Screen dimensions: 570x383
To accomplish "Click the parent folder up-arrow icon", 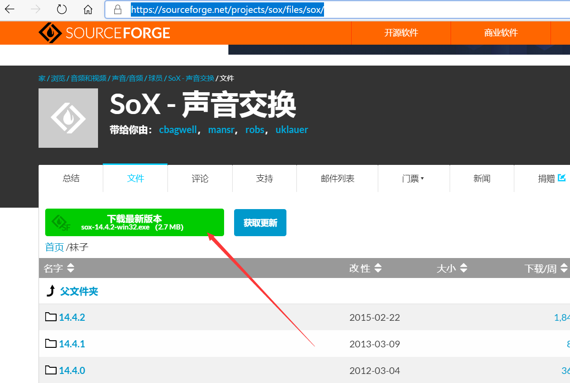I will pos(51,291).
